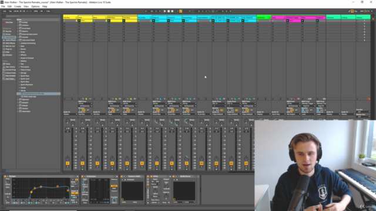Select the Samples browser category
Viewport: 376px width, 211px height.
click(x=9, y=55)
